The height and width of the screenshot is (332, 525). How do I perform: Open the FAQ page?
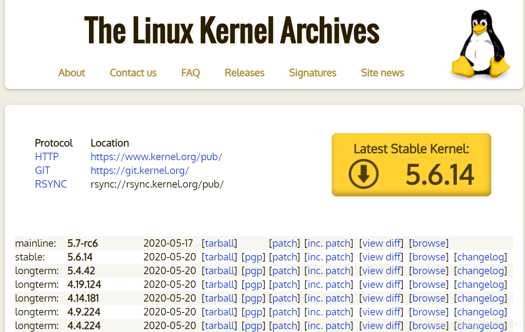pyautogui.click(x=190, y=73)
